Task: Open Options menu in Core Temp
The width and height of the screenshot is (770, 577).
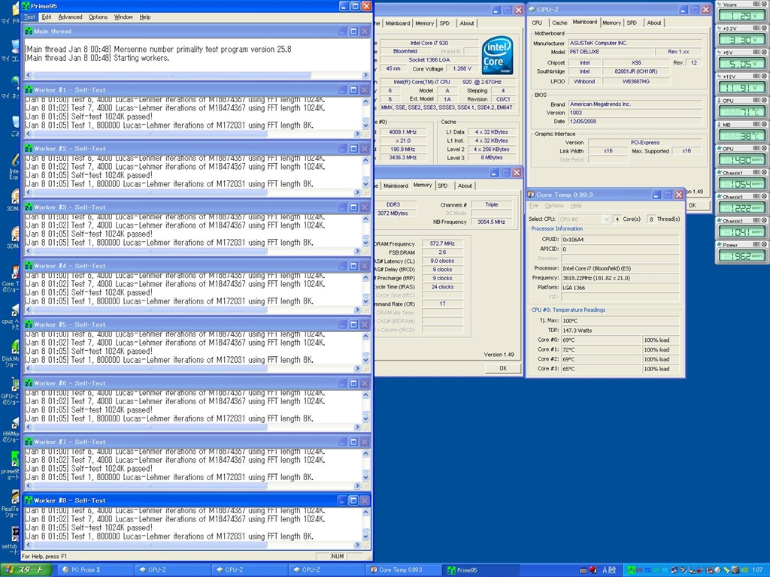Action: pyautogui.click(x=554, y=206)
